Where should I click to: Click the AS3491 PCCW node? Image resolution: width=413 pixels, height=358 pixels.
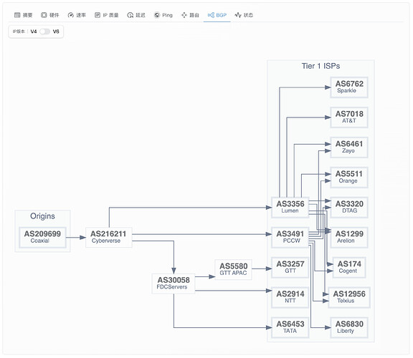tap(290, 237)
